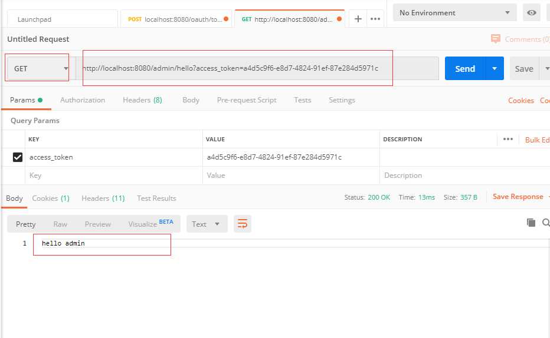The image size is (550, 338).
Task: Open the Pre-request Script tab
Action: pyautogui.click(x=247, y=100)
